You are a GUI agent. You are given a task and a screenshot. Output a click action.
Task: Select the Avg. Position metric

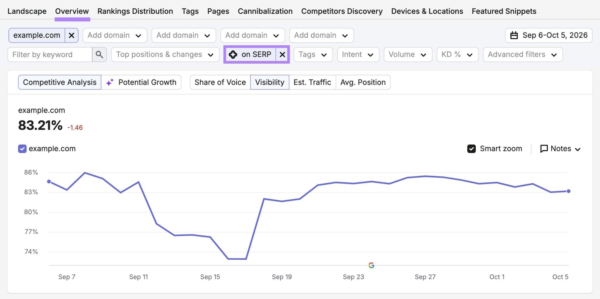tap(363, 82)
